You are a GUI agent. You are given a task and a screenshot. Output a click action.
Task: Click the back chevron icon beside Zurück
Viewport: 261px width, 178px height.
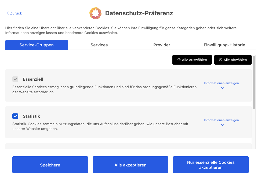8,13
